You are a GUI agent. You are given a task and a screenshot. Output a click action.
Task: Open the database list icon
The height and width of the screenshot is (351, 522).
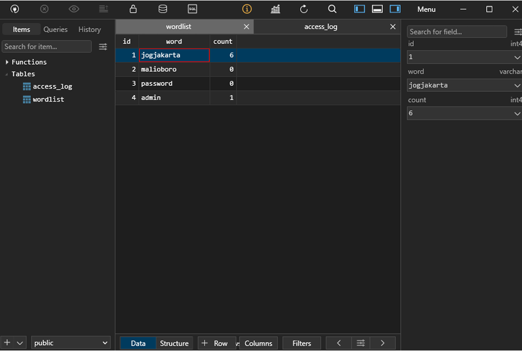(163, 9)
